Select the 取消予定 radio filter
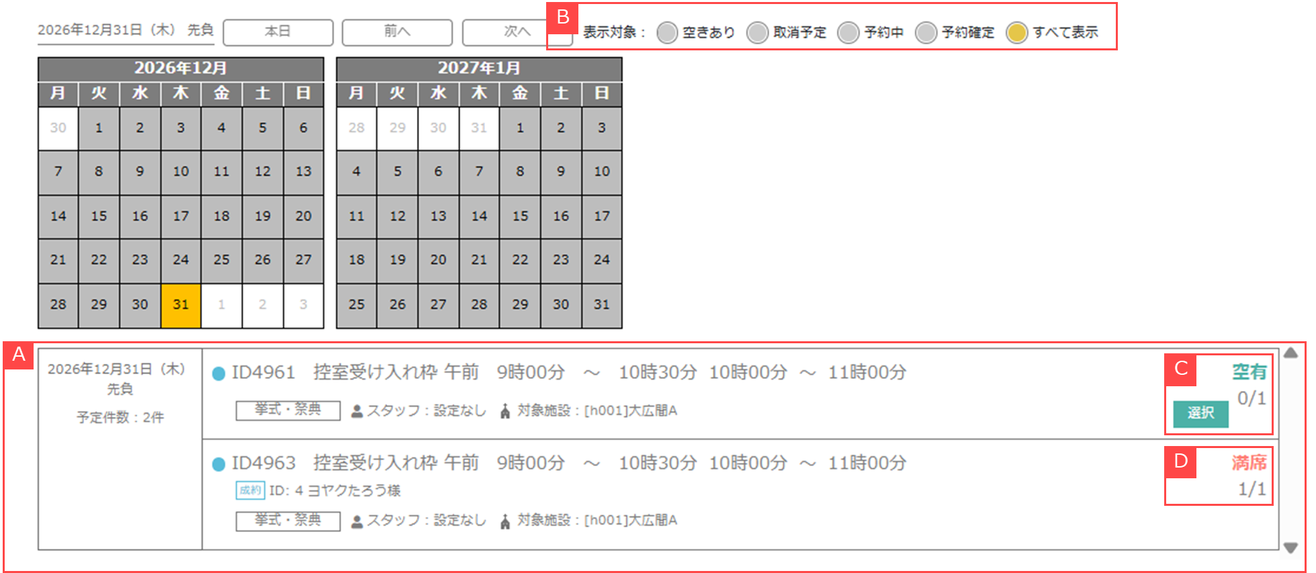The height and width of the screenshot is (573, 1316). click(757, 32)
